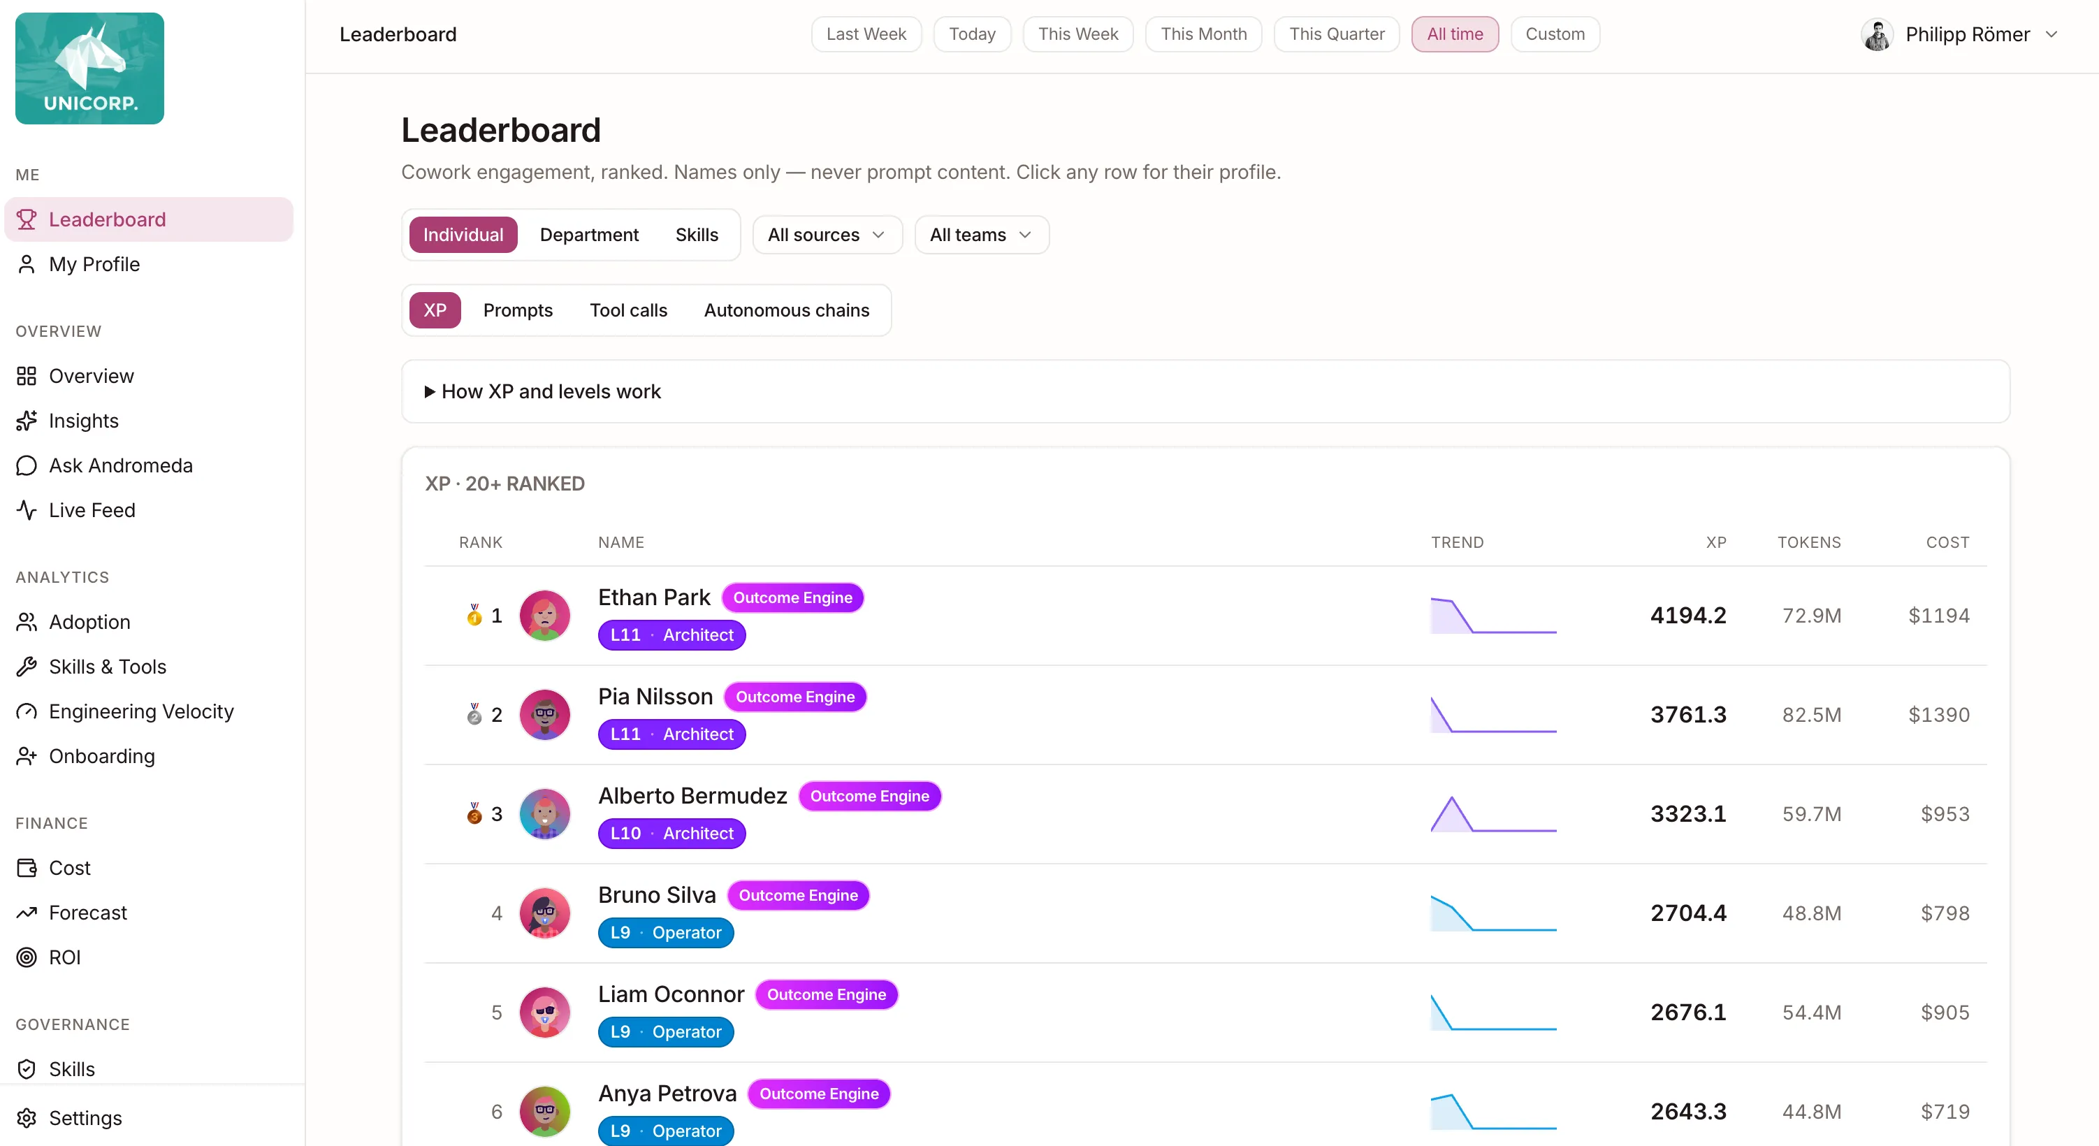
Task: Click Ethan Park's Outcome Engine badge
Action: (x=793, y=597)
